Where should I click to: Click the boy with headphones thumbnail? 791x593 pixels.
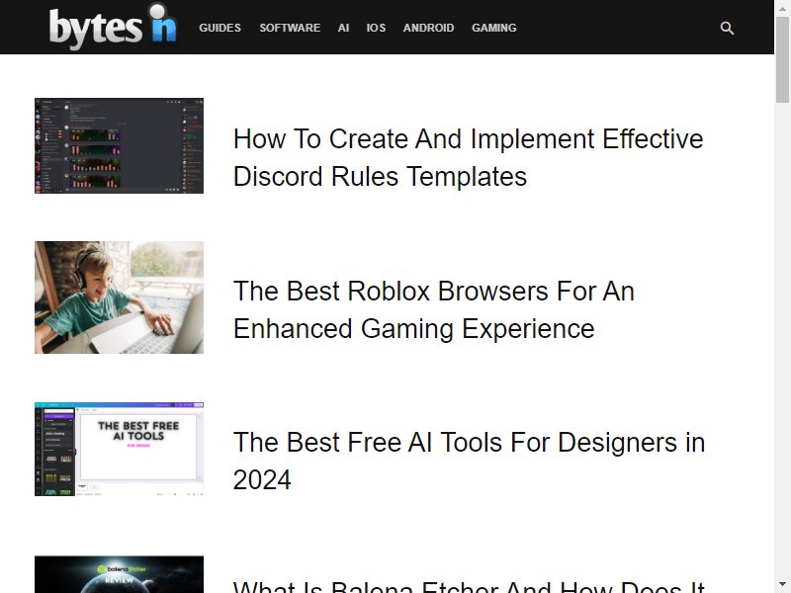(119, 297)
